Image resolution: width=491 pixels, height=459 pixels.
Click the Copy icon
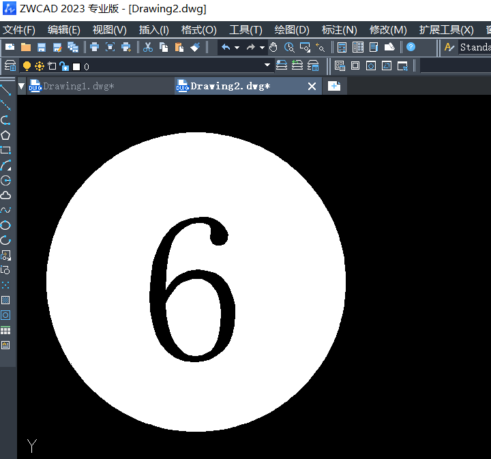point(164,47)
